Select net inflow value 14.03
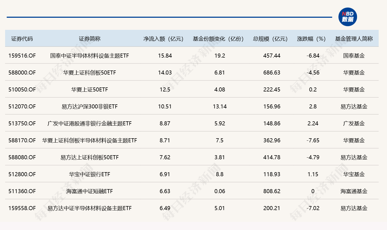 pyautogui.click(x=165, y=73)
